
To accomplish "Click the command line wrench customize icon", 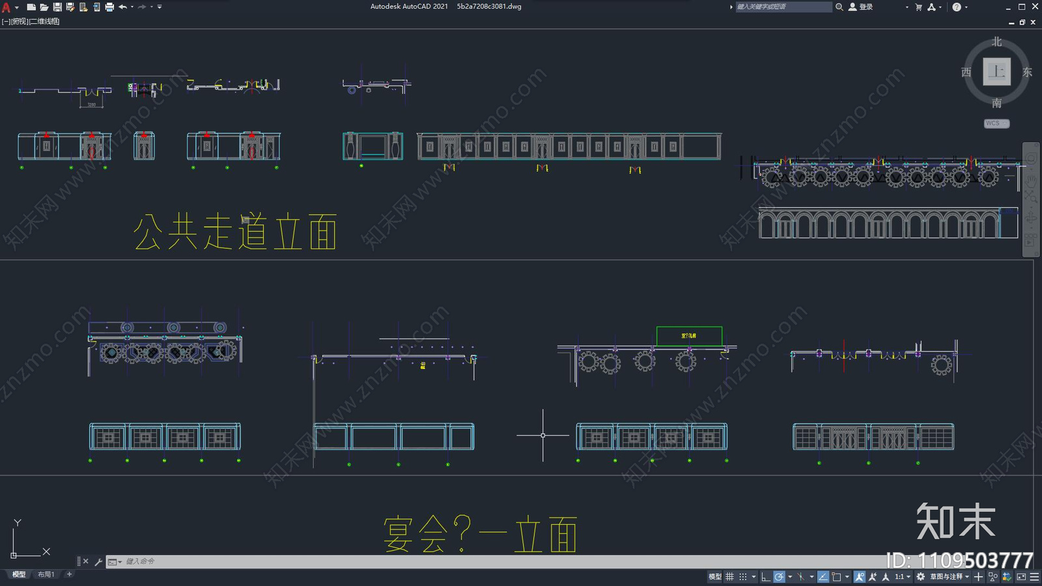I will coord(98,561).
